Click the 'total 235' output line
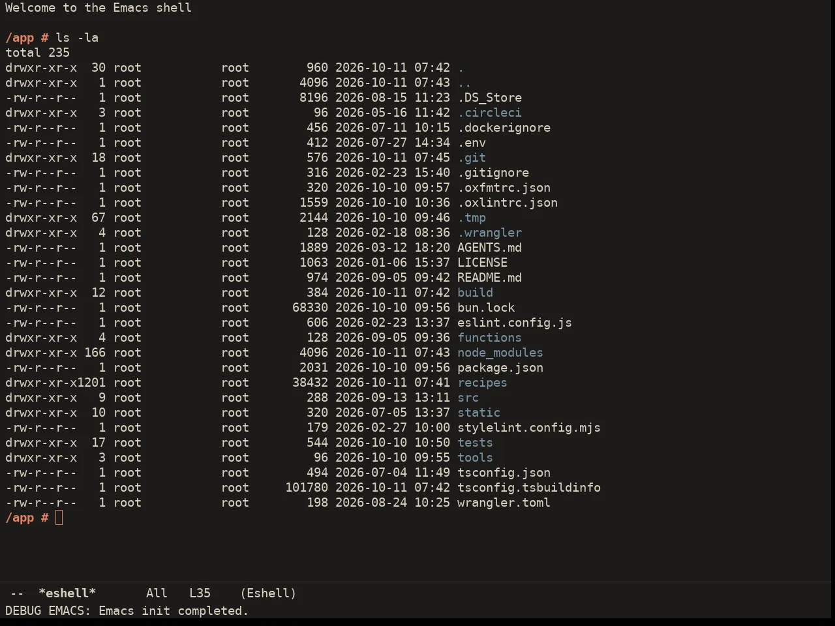Viewport: 835px width, 626px height. coord(37,53)
